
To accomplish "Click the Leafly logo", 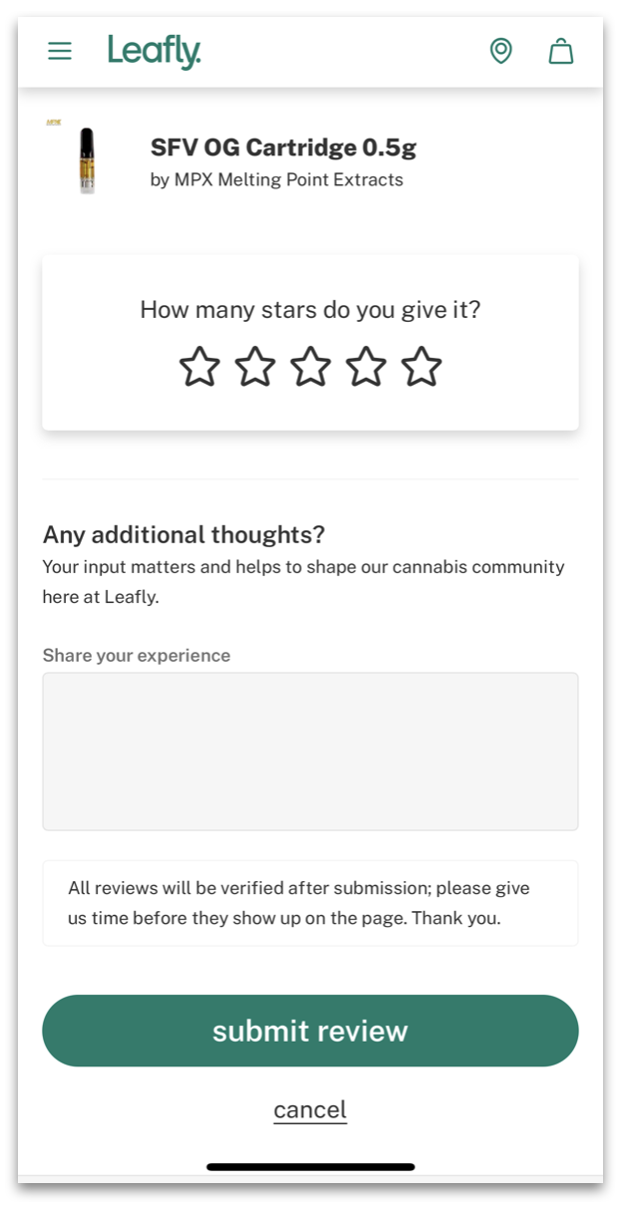I will pos(155,51).
